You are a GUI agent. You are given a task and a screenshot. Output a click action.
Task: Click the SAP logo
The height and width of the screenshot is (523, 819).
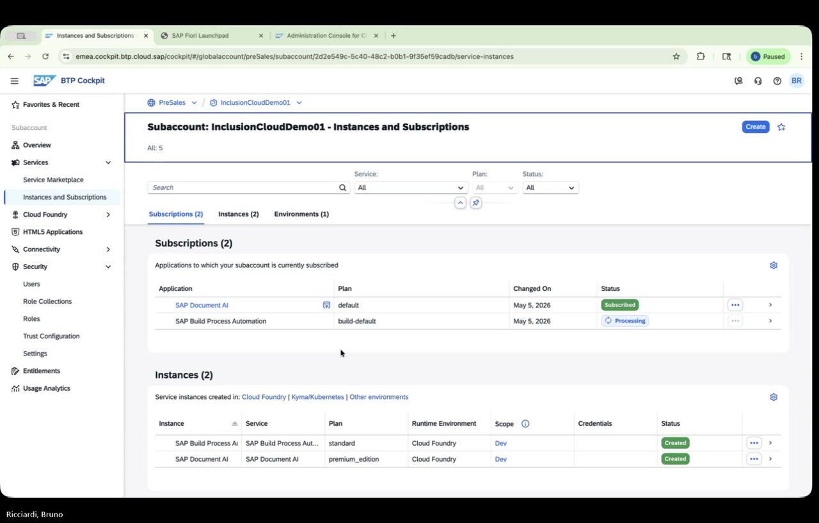[45, 81]
